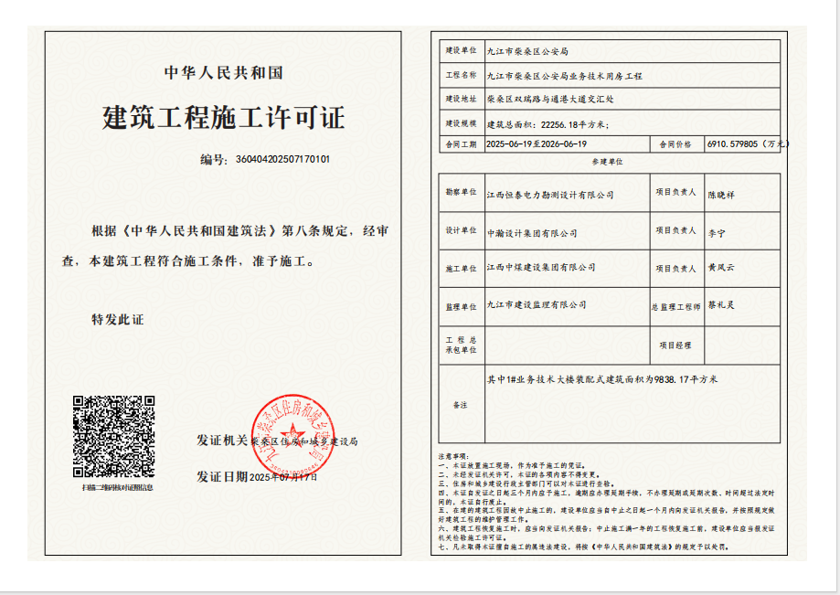Click the contract period 2025-06-19至2026-06-19
840x595 pixels.
point(537,144)
